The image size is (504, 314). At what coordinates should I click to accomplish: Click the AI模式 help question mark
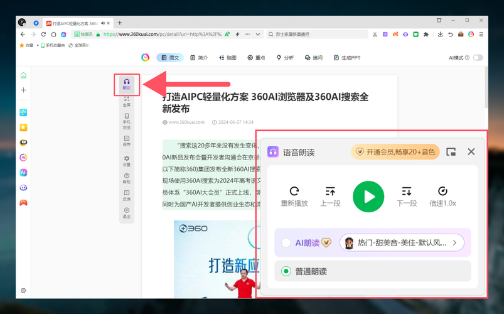coord(467,58)
